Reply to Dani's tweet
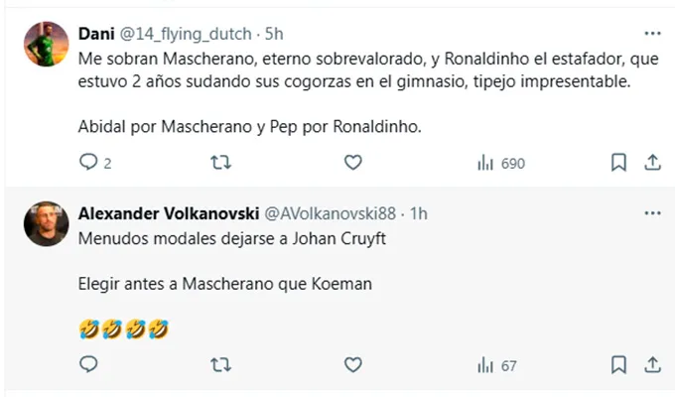The height and width of the screenshot is (397, 675). tap(88, 162)
